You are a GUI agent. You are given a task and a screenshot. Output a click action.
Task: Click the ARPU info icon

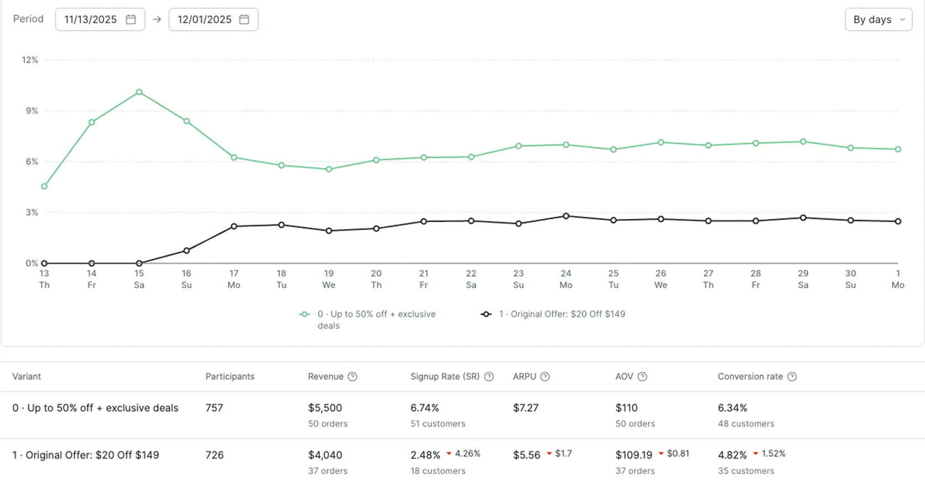545,377
